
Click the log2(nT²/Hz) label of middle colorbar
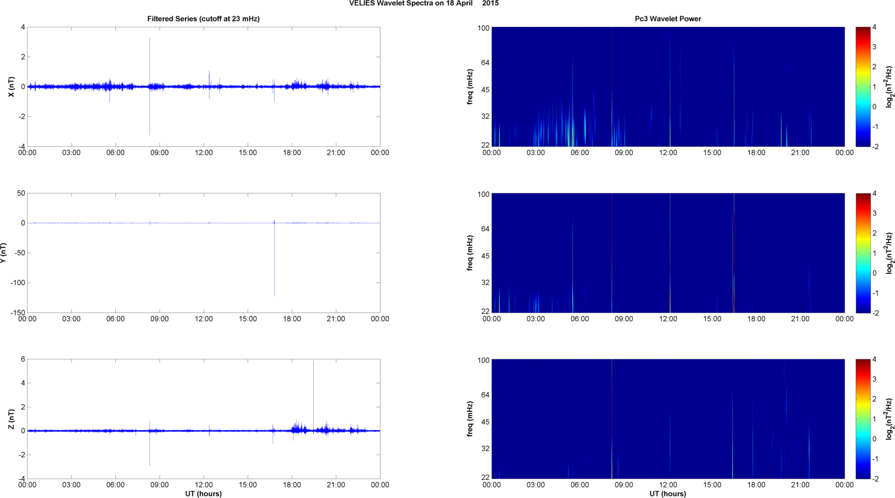889,253
